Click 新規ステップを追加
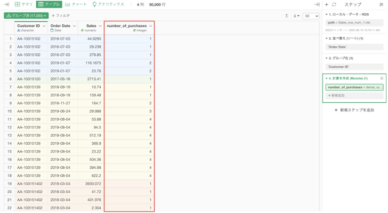This screenshot has width=388, height=213. [x=354, y=109]
